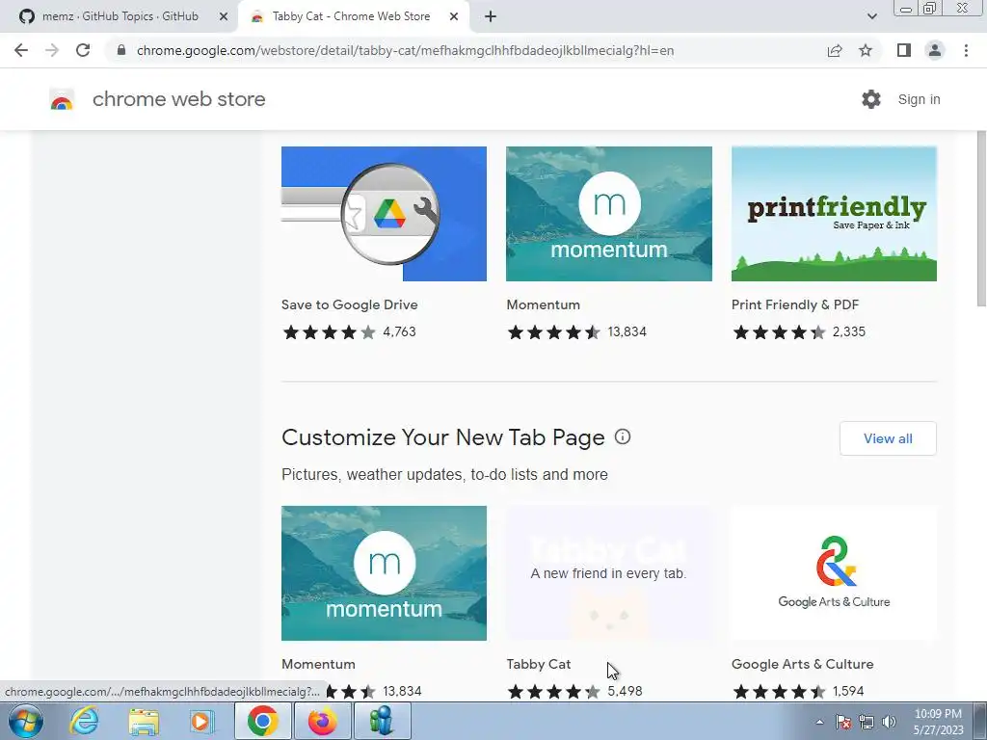Click the Print Friendly & PDF title
The width and height of the screenshot is (987, 740).
tap(795, 304)
